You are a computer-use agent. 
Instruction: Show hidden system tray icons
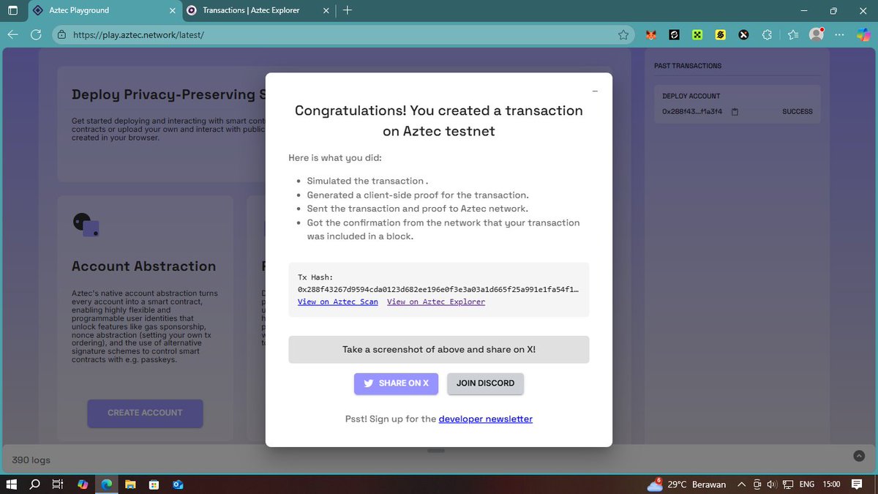pyautogui.click(x=741, y=484)
